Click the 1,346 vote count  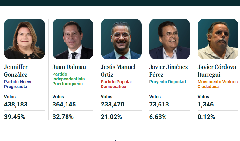(206, 104)
